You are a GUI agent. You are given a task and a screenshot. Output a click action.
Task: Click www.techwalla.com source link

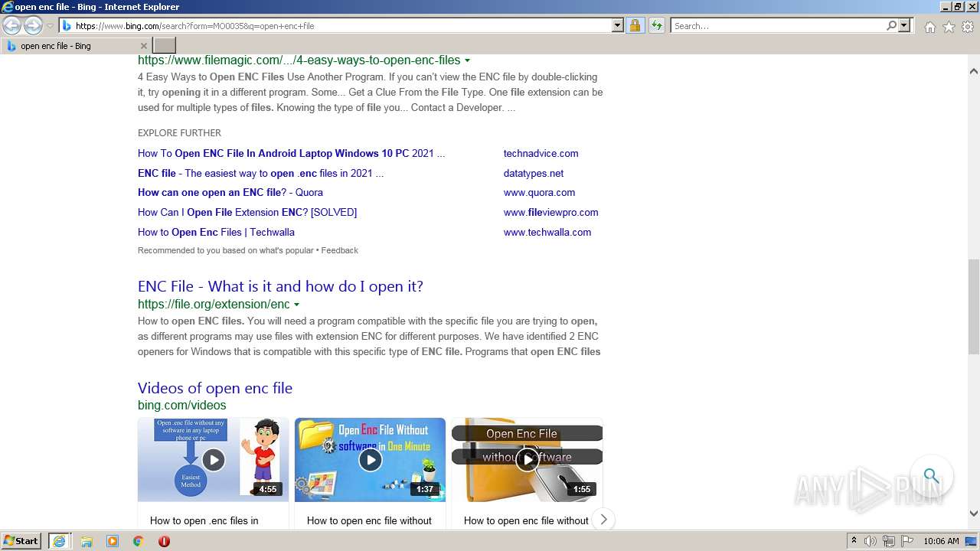coord(547,232)
